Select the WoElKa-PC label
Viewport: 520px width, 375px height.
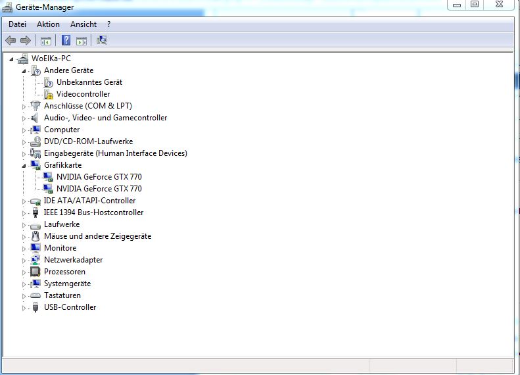pyautogui.click(x=51, y=59)
